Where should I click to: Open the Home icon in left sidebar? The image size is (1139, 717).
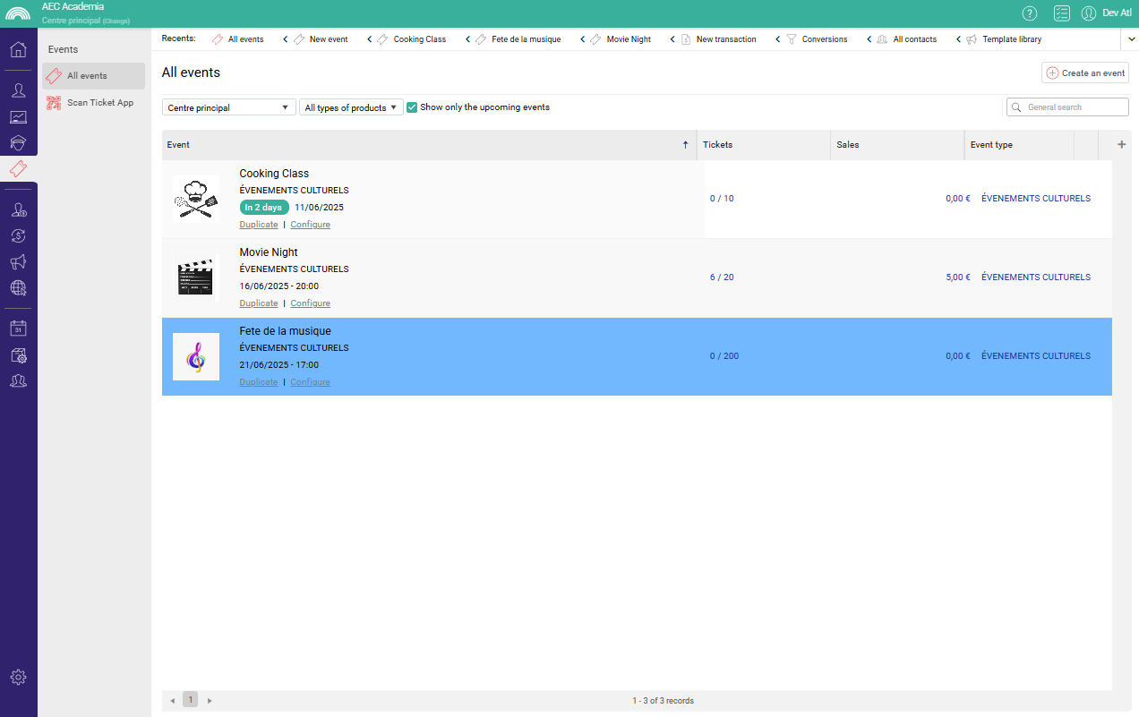coord(18,49)
